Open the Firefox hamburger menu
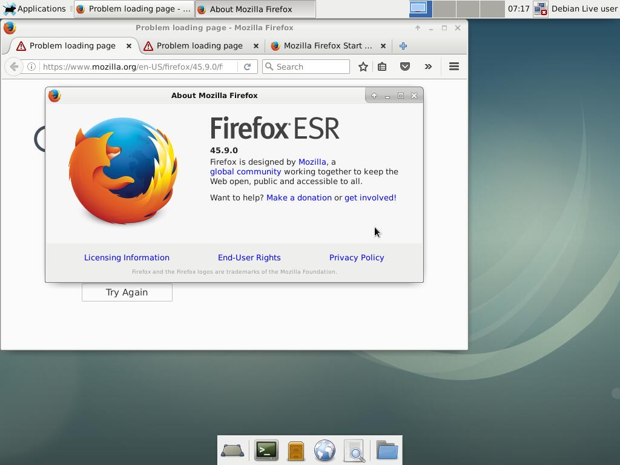The width and height of the screenshot is (620, 465). 454,67
